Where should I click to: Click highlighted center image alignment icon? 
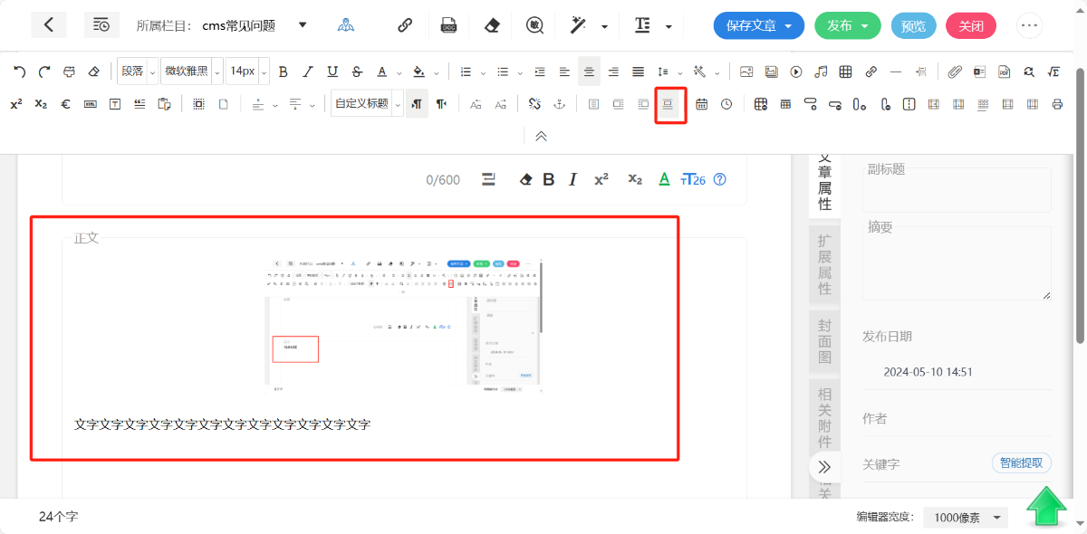669,105
